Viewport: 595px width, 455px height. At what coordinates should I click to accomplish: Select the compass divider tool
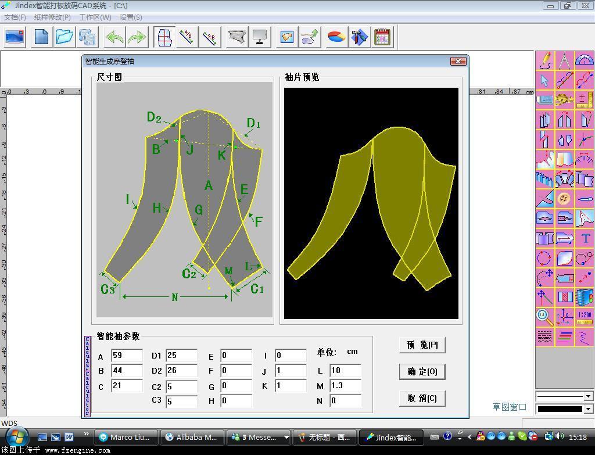[565, 60]
